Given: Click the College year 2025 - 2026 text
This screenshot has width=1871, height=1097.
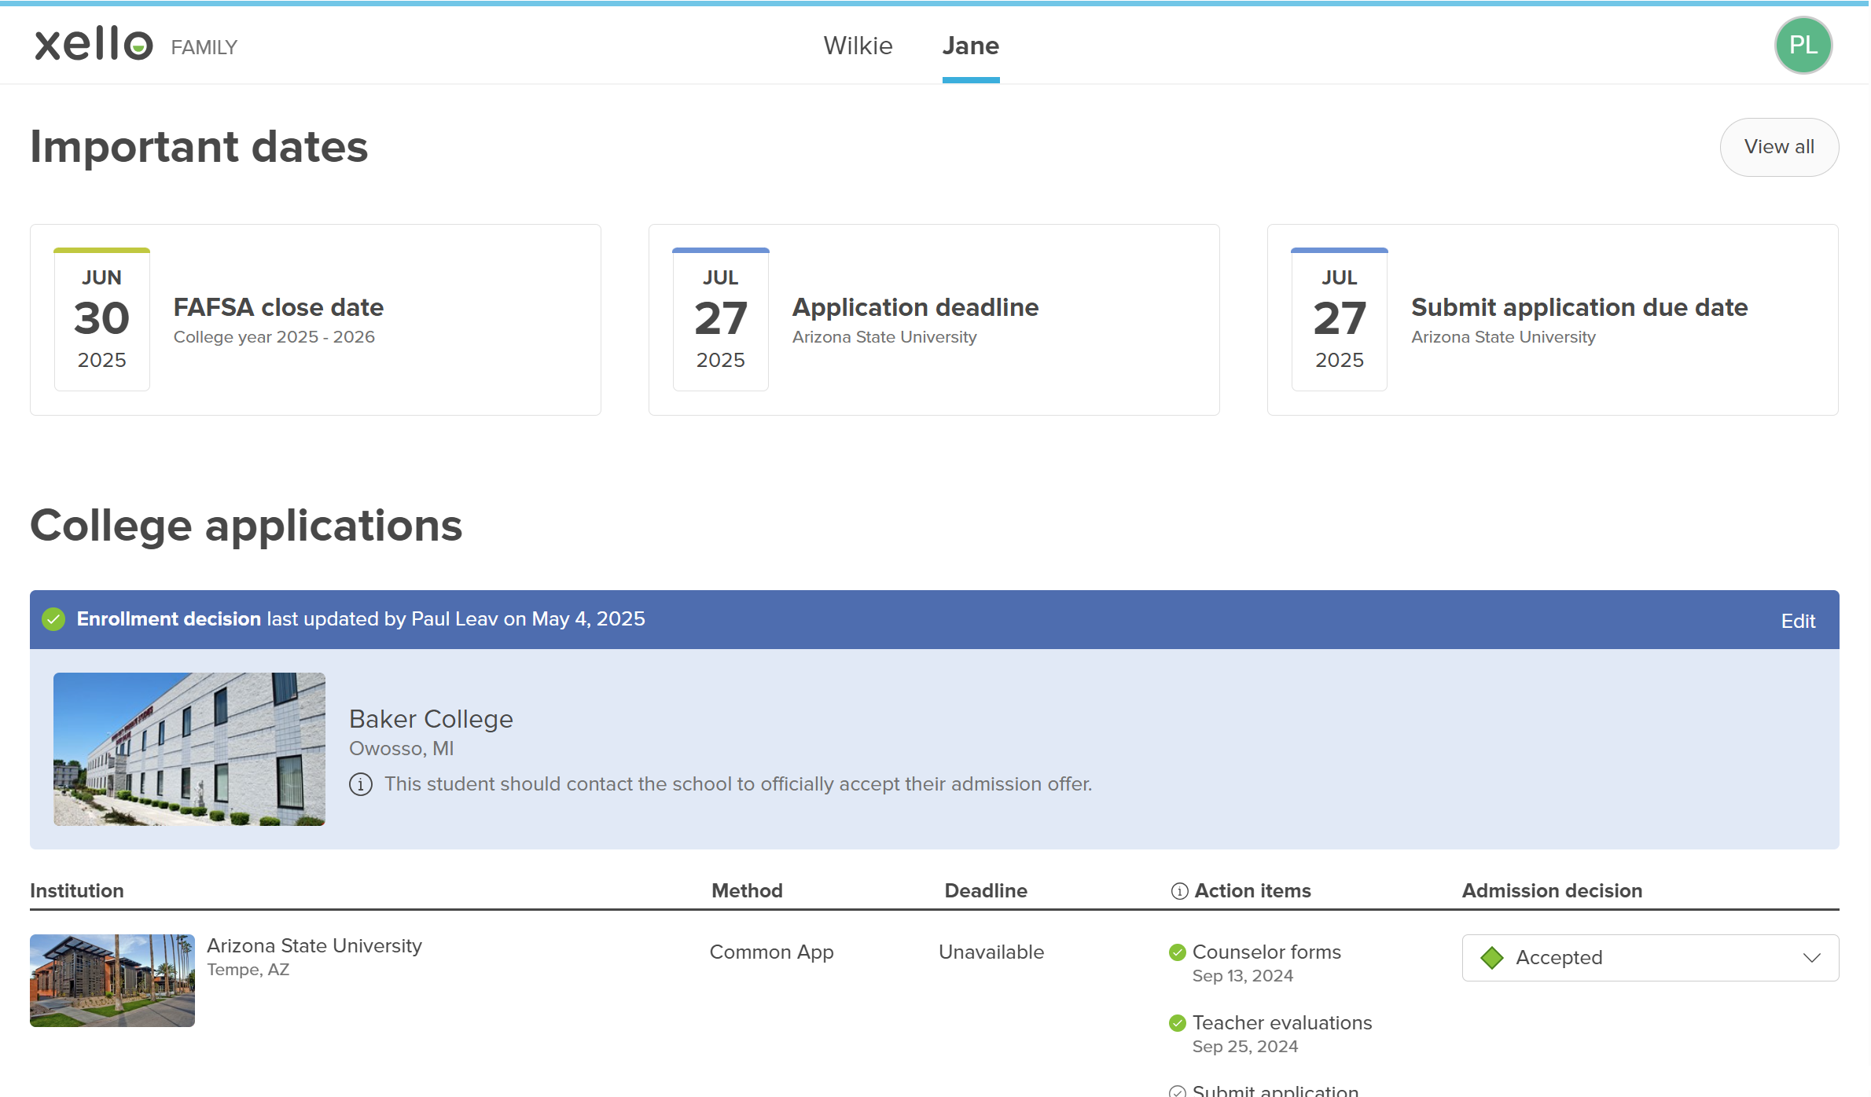Looking at the screenshot, I should click(x=274, y=336).
